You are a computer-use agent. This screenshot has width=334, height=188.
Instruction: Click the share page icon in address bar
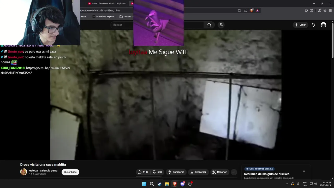tap(245, 10)
